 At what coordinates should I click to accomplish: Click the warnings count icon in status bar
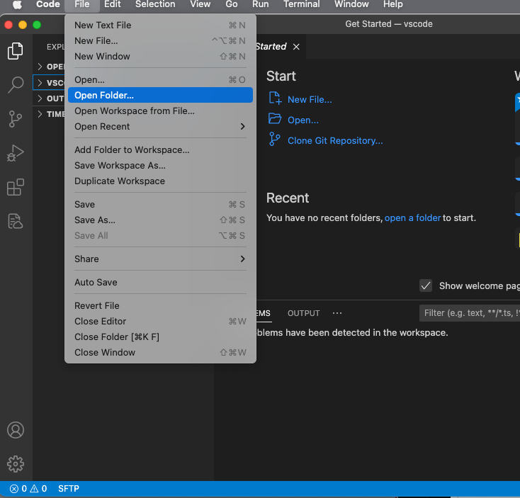pyautogui.click(x=34, y=489)
